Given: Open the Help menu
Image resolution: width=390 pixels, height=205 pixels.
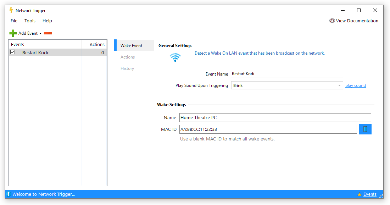Looking at the screenshot, I should 47,21.
